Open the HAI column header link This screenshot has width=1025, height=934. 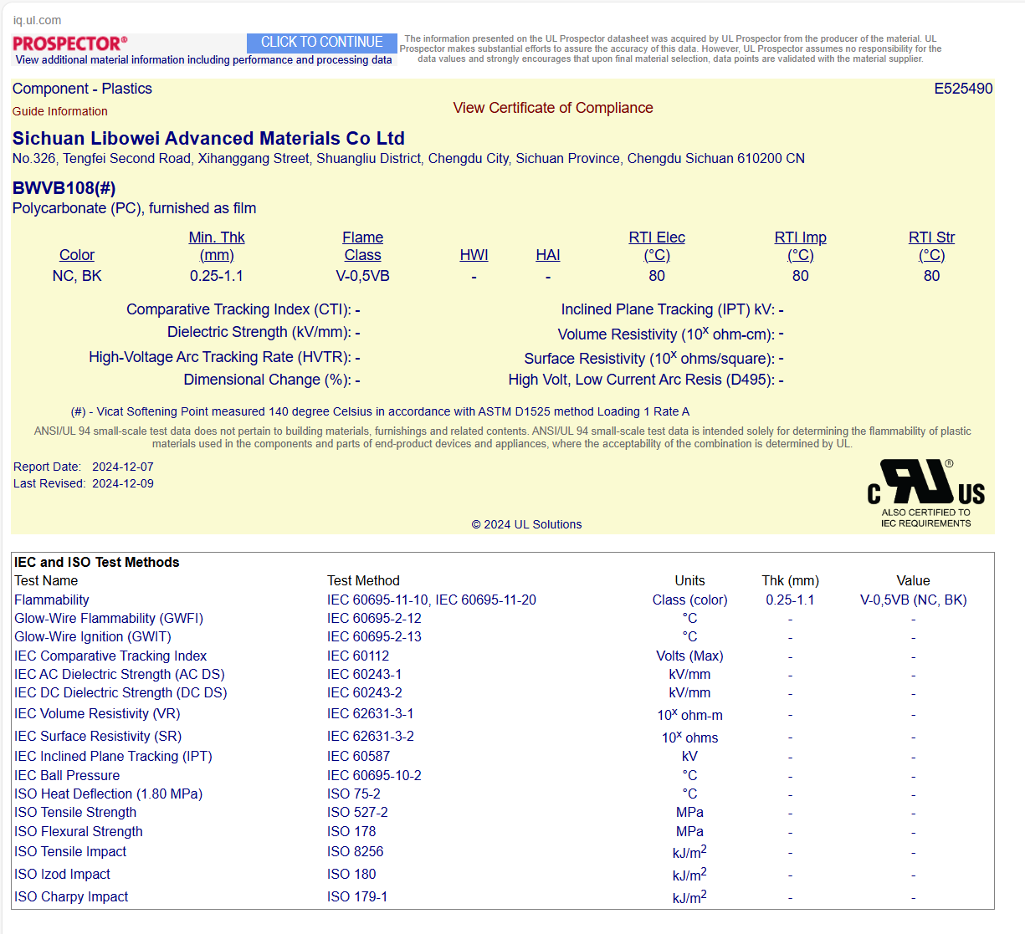point(548,255)
